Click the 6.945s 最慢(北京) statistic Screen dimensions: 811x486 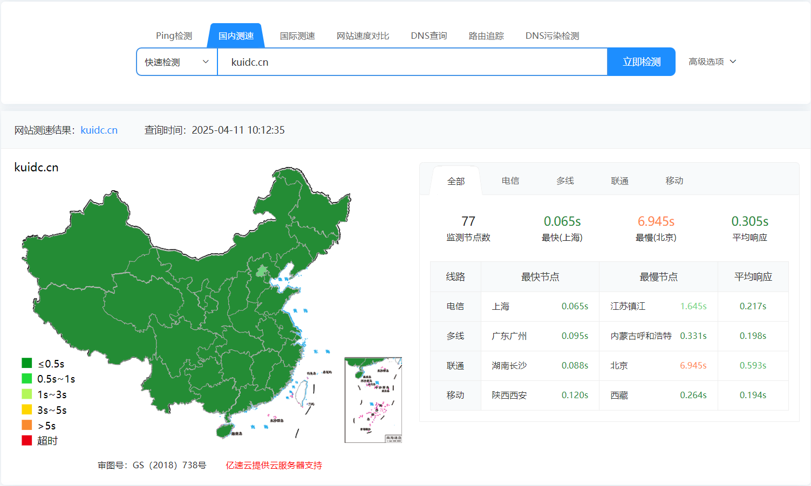(656, 228)
